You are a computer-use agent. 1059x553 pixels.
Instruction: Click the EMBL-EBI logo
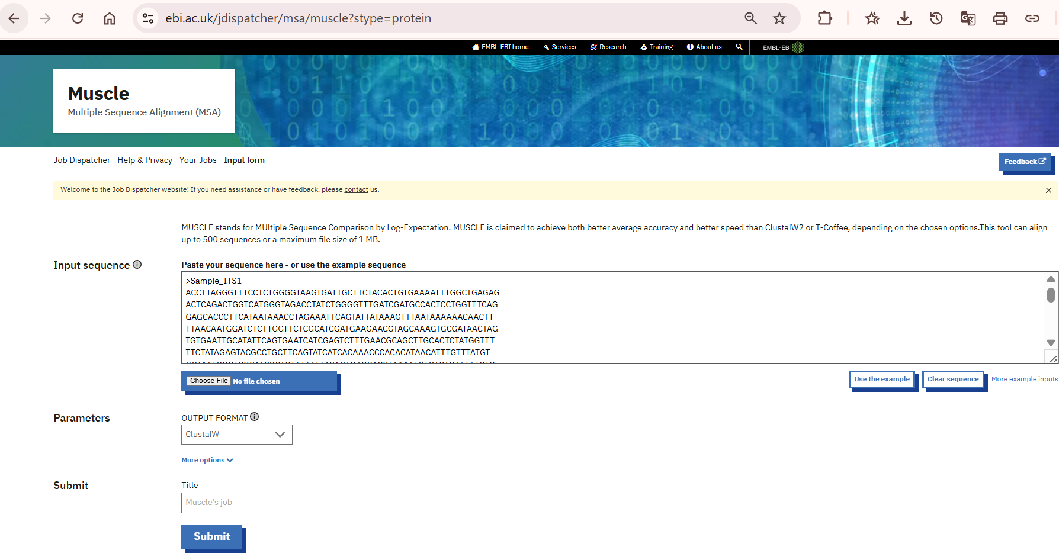click(x=783, y=47)
